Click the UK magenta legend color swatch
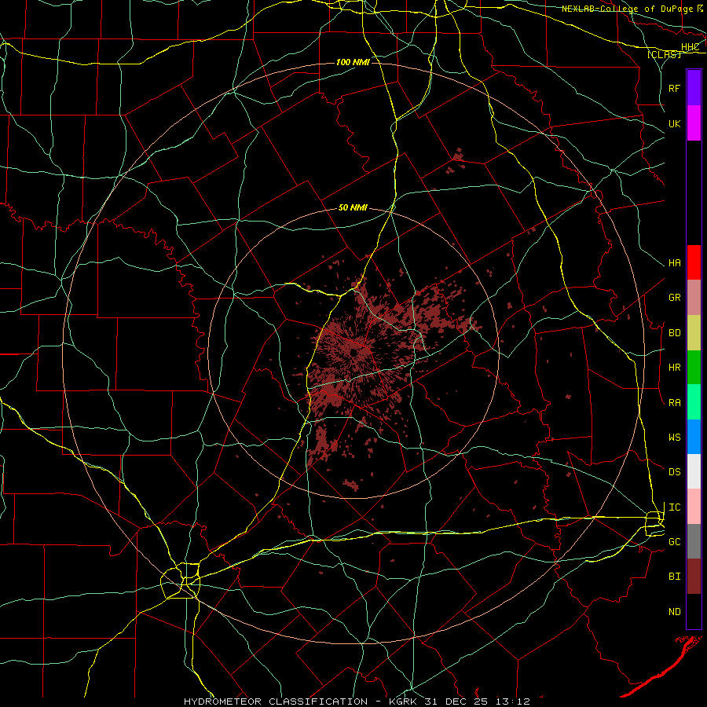 (694, 123)
